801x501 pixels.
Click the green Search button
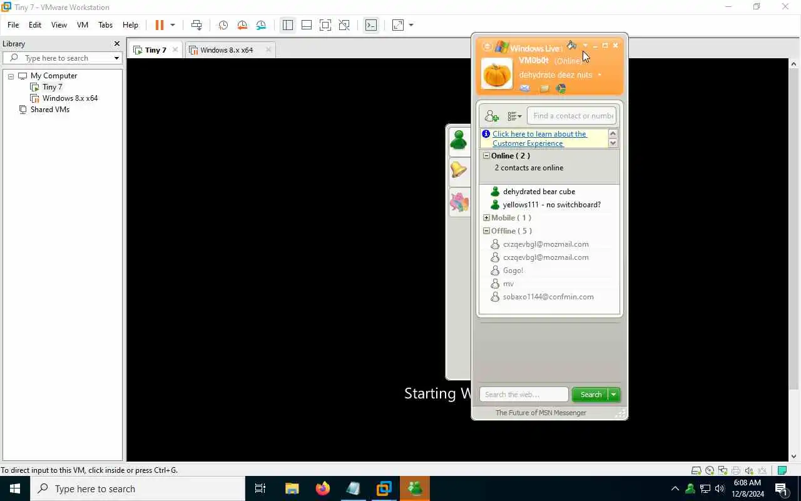click(590, 395)
